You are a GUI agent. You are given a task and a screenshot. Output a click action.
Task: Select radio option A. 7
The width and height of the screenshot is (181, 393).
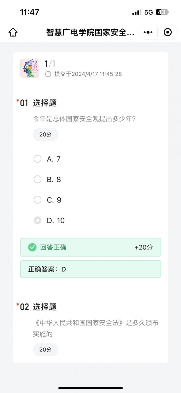click(x=38, y=159)
